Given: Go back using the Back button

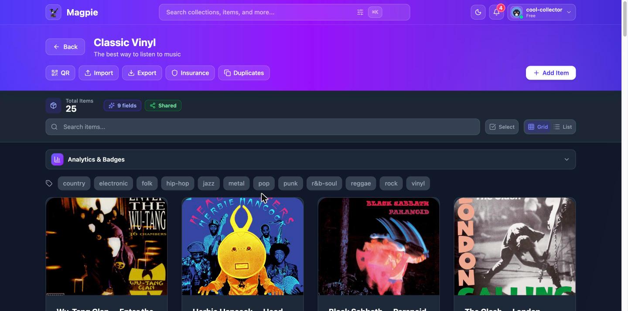Looking at the screenshot, I should [65, 47].
